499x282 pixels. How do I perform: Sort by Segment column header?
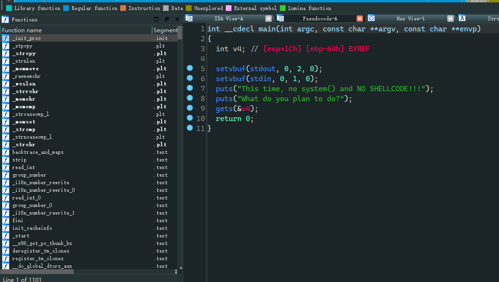click(x=165, y=30)
